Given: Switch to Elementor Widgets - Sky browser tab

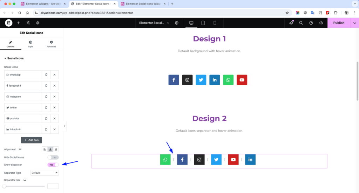Looking at the screenshot, I should 43,4.
